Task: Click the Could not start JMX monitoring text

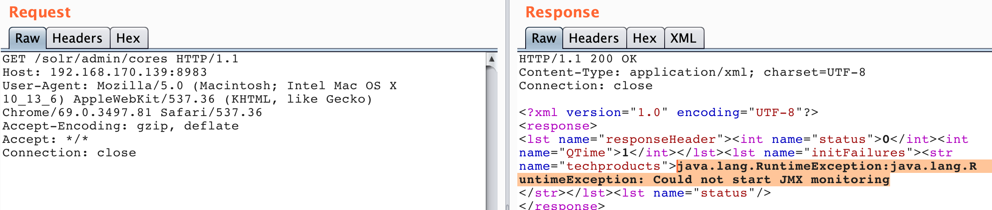Action: pyautogui.click(x=771, y=180)
